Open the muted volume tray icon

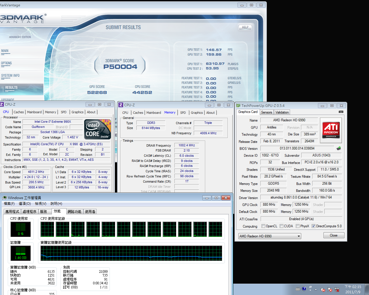point(323,290)
